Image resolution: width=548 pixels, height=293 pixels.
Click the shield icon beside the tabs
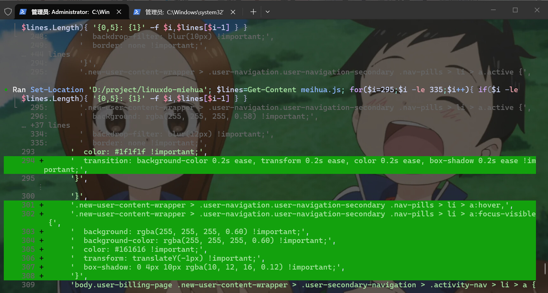8,12
